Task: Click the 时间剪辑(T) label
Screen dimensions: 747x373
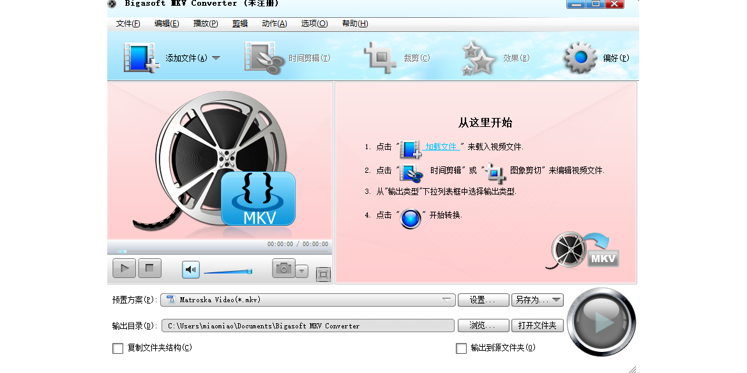Action: (x=309, y=58)
